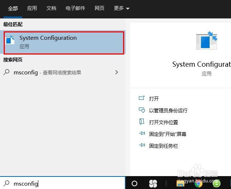Image resolution: width=231 pixels, height=189 pixels.
Task: Expand the 更多 dropdown
Action: point(122,8)
